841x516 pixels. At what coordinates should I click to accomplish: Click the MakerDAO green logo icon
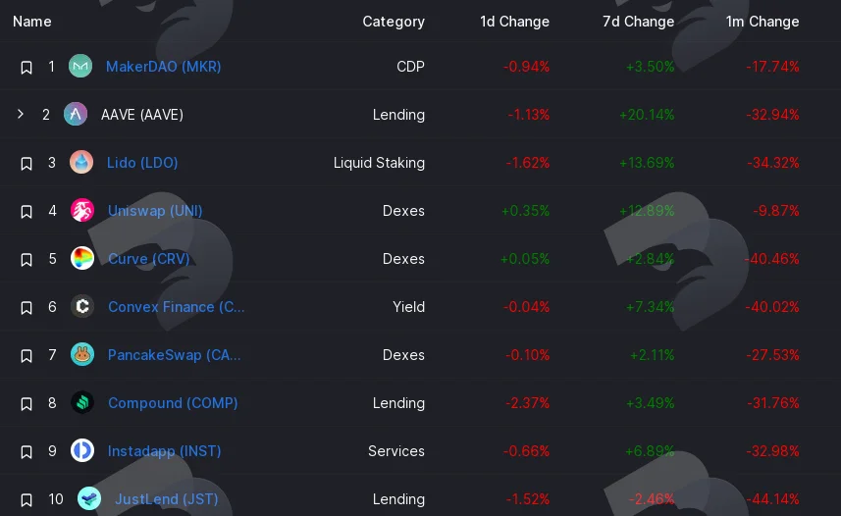click(80, 66)
